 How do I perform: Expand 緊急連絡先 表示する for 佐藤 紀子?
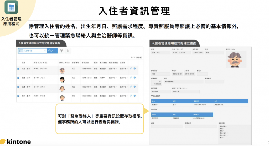pyautogui.click(x=113, y=78)
